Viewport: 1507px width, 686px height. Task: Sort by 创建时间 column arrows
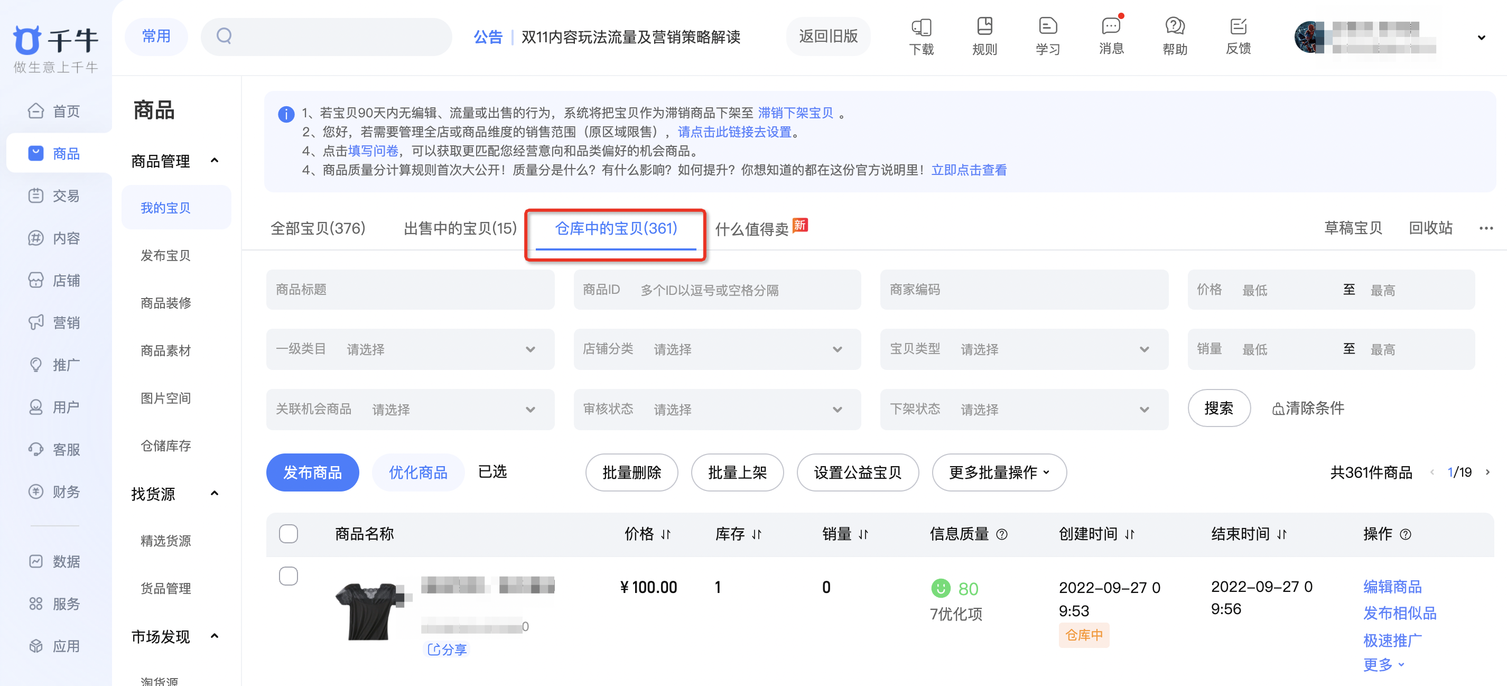1130,534
